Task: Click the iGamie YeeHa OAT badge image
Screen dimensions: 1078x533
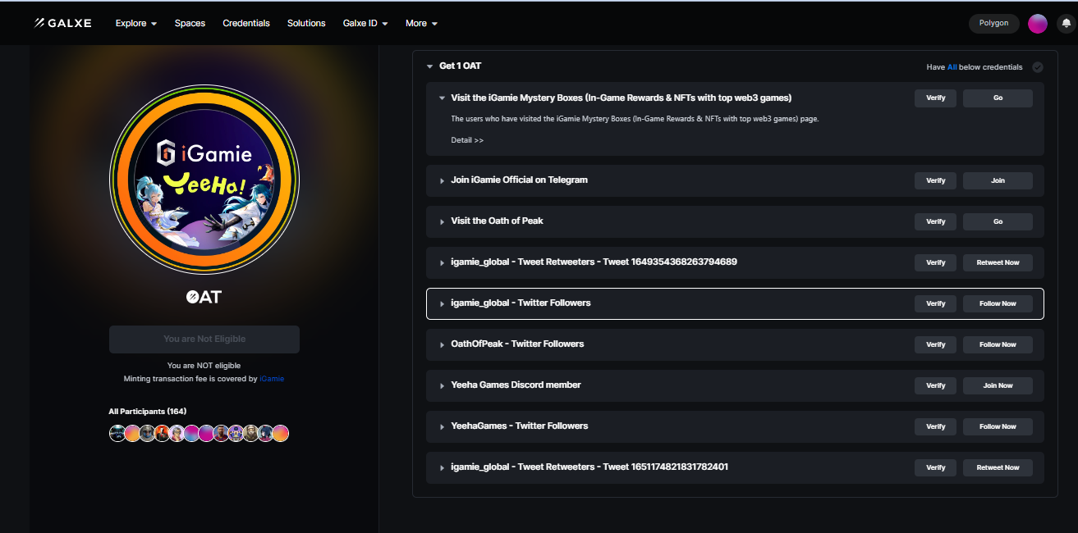Action: tap(204, 179)
